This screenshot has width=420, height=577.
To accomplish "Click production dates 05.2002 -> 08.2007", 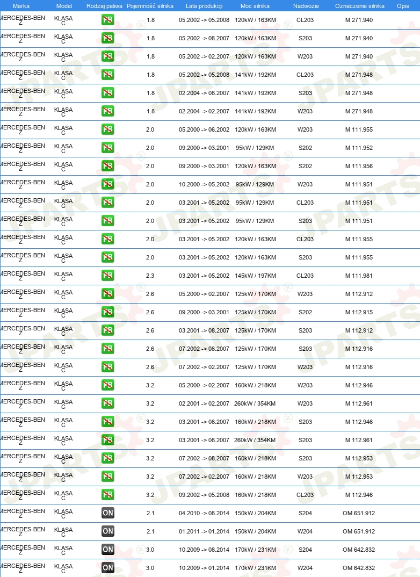I will coord(204,38).
